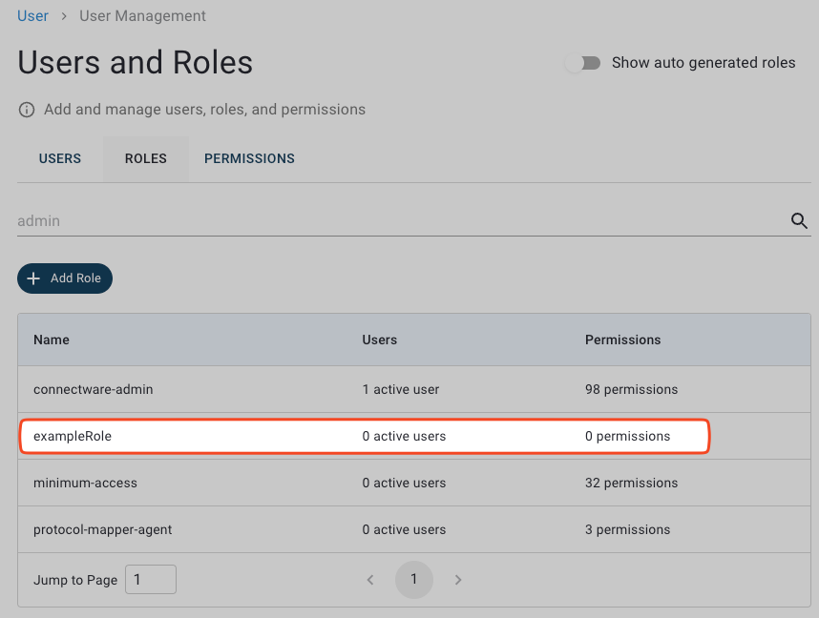The image size is (819, 618).
Task: Open the connectware-admin role row
Action: point(94,389)
